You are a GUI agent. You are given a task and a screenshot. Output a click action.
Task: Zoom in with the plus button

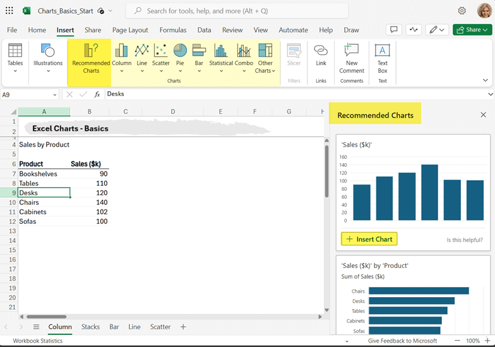487,341
